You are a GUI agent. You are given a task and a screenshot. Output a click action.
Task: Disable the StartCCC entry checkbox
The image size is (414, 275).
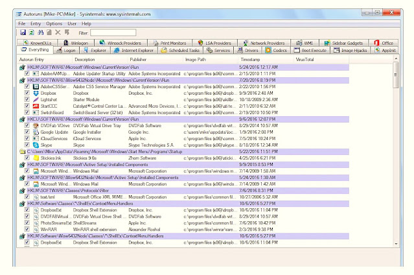pos(27,106)
